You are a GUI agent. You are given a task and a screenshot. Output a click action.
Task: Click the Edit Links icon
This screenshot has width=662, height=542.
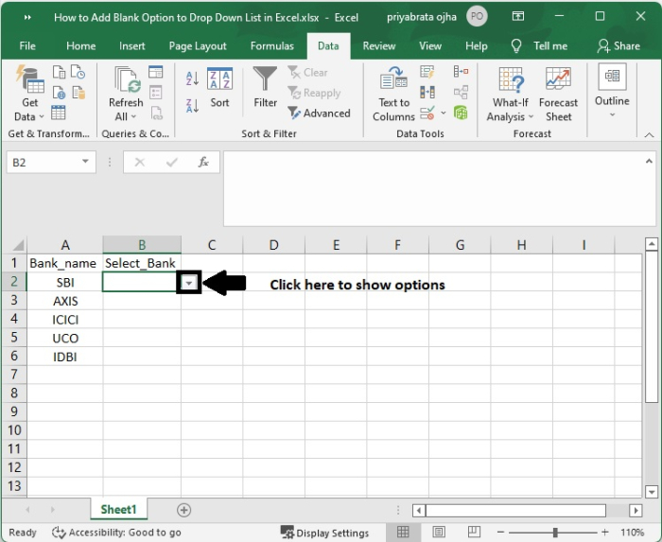pyautogui.click(x=157, y=113)
